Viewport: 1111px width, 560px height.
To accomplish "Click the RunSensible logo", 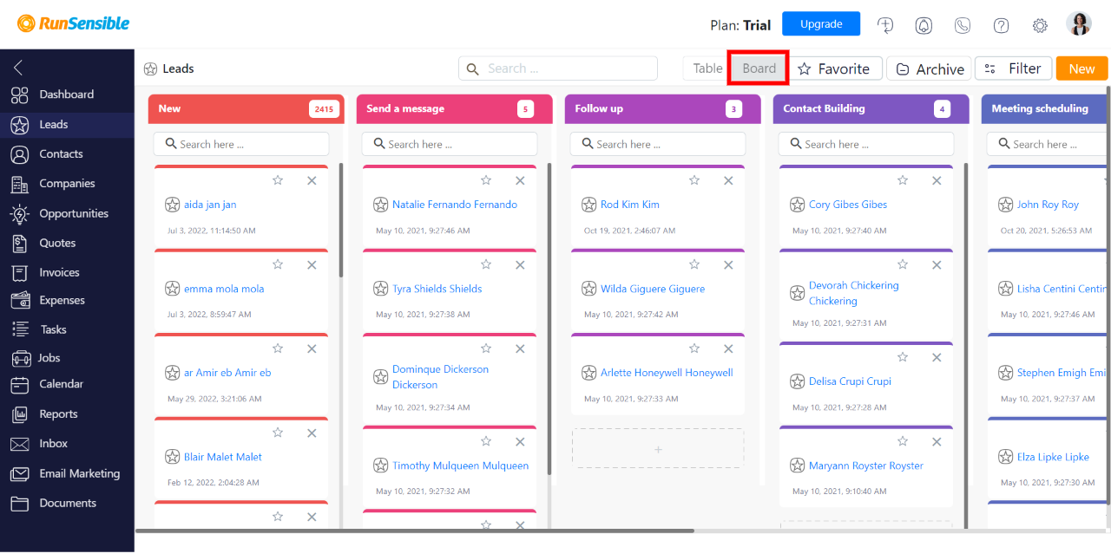I will pos(74,23).
